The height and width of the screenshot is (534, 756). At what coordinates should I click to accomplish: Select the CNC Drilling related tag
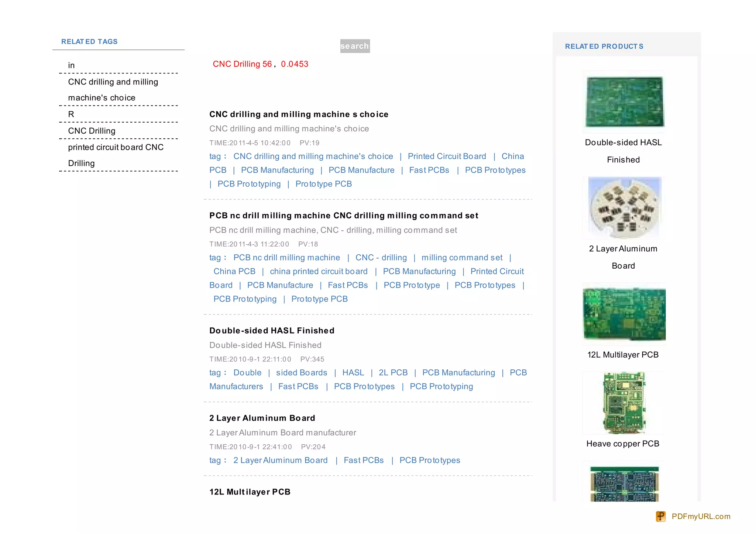[92, 131]
